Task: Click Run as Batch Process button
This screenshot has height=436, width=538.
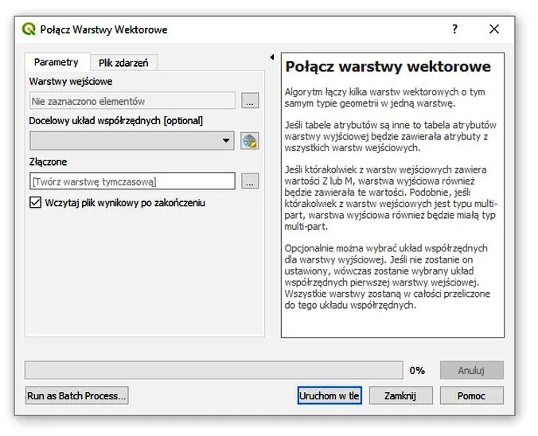Action: tap(77, 395)
